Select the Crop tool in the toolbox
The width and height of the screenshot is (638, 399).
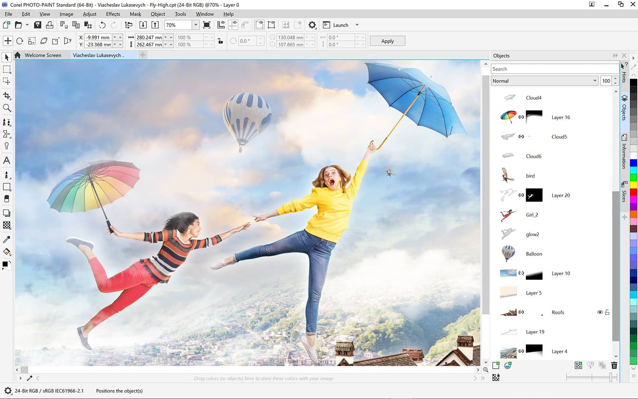click(x=7, y=96)
